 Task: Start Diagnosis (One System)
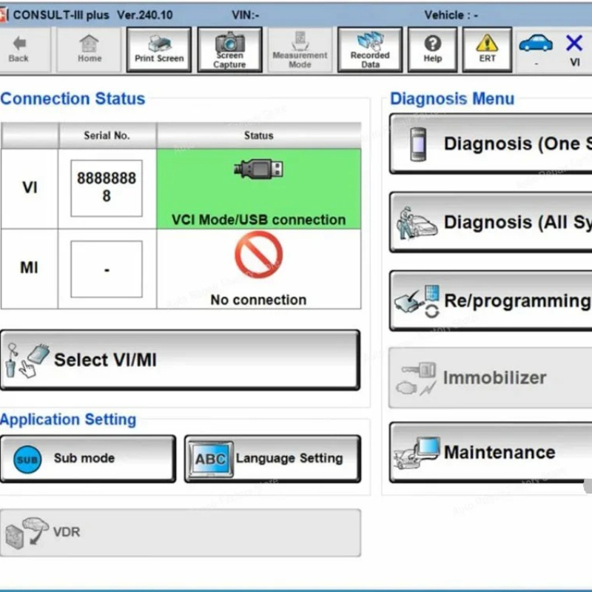(491, 144)
